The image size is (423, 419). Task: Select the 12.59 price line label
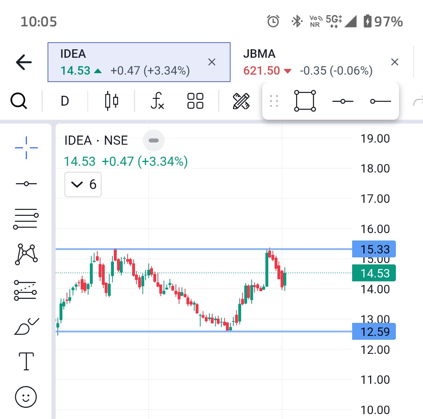pyautogui.click(x=374, y=332)
